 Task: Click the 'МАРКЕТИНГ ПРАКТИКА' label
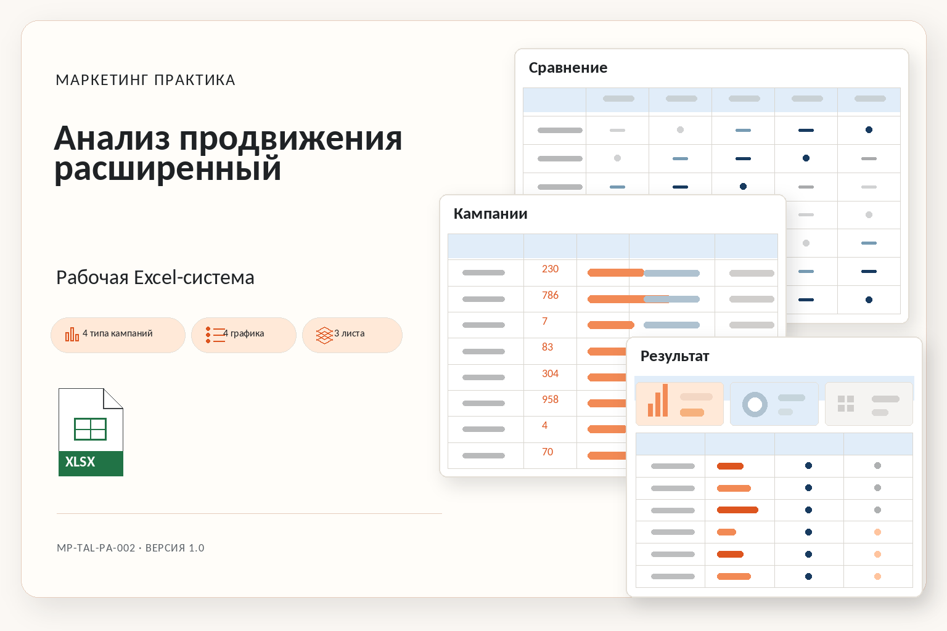(146, 80)
